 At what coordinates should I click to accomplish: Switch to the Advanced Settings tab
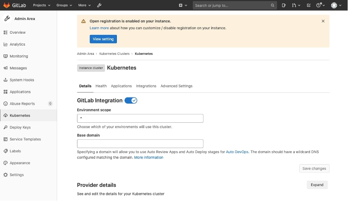[176, 86]
